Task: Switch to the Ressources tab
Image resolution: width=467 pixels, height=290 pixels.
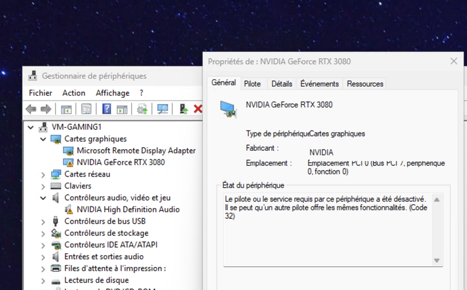Action: click(365, 84)
